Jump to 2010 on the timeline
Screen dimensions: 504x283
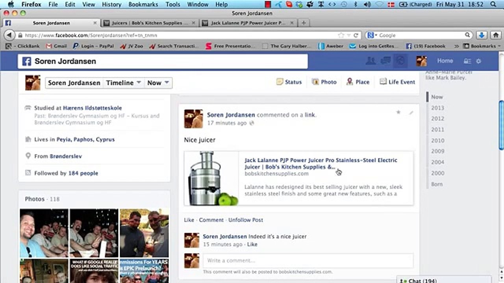[437, 141]
